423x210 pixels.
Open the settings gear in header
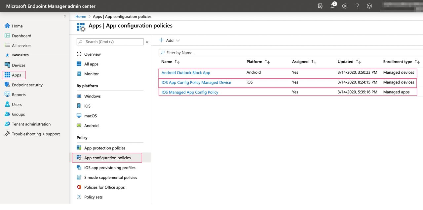tap(345, 6)
